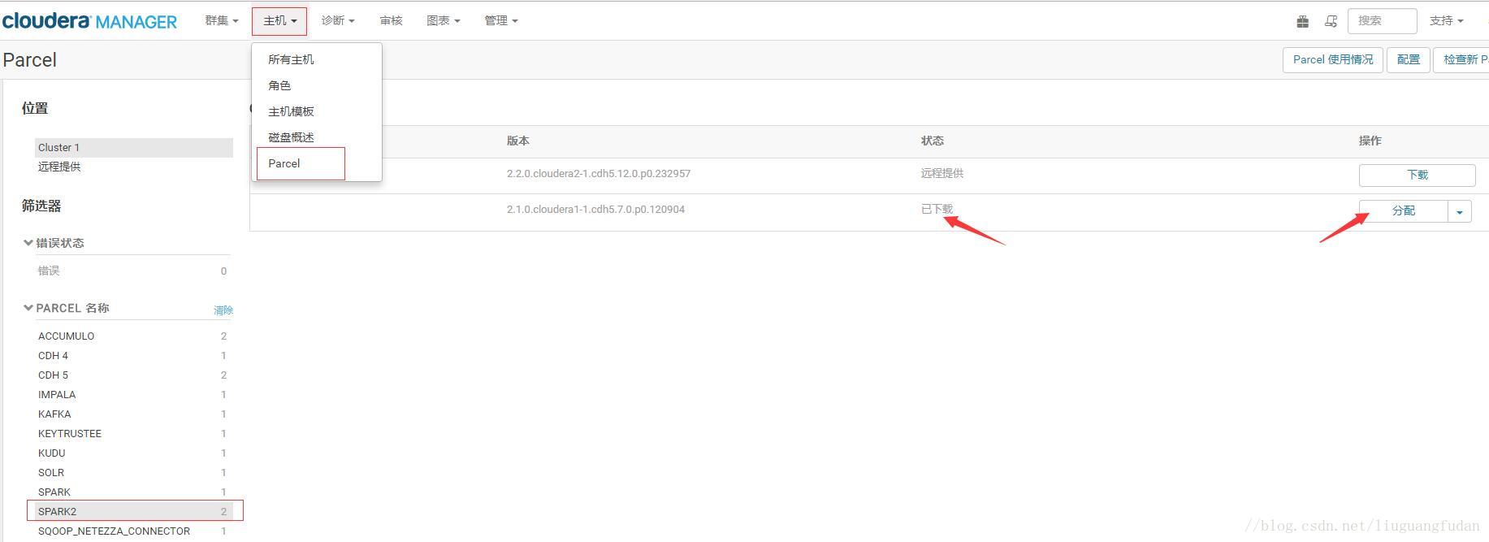This screenshot has width=1489, height=542.
Task: Open the 群集 menu
Action: pos(222,21)
